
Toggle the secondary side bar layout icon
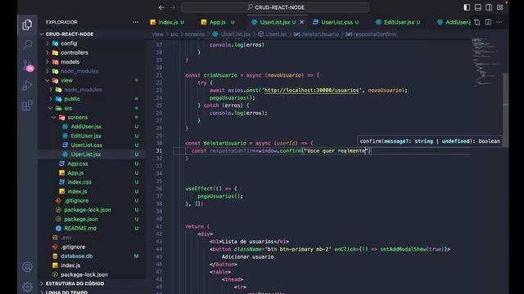(489, 7)
